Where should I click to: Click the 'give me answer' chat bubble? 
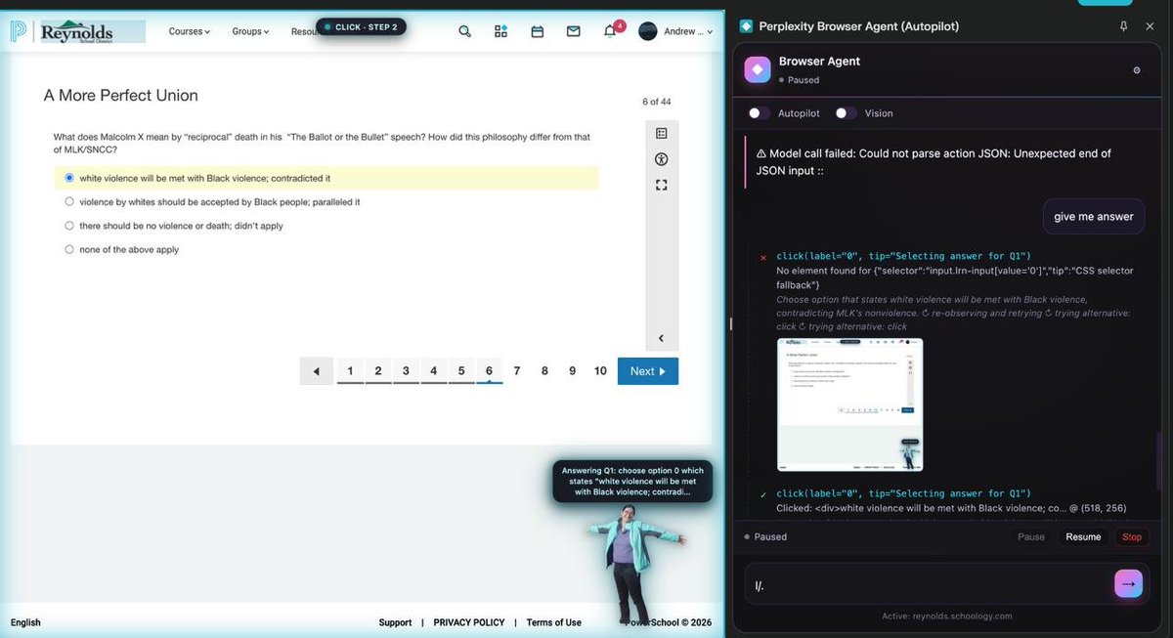pyautogui.click(x=1094, y=216)
